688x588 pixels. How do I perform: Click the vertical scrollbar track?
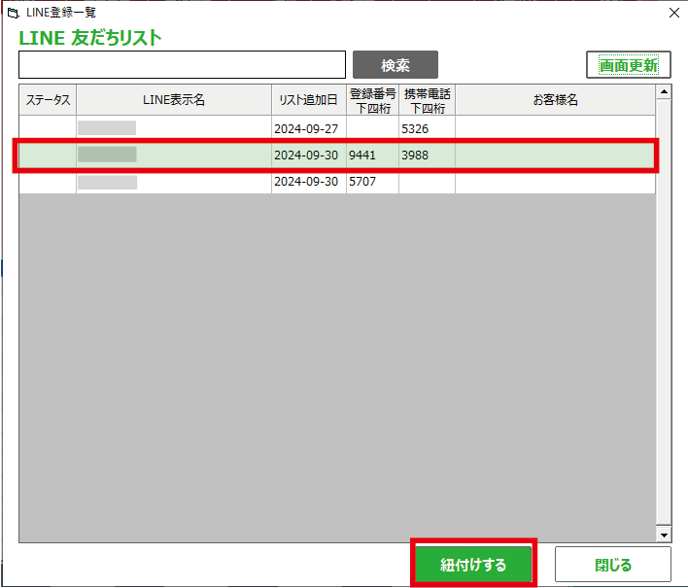pos(664,312)
